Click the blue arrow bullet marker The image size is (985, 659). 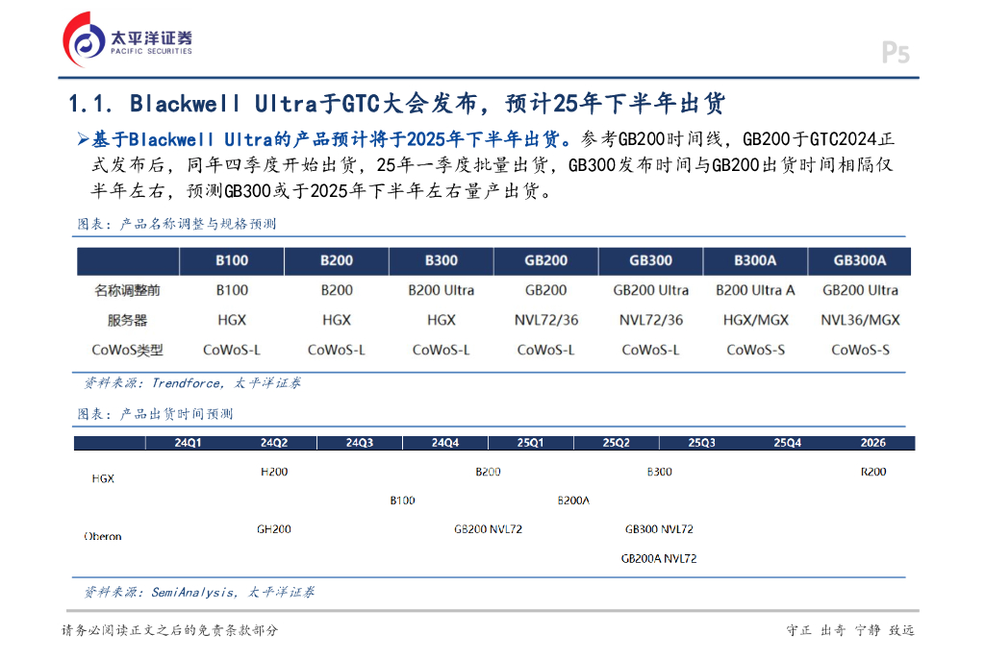[83, 138]
